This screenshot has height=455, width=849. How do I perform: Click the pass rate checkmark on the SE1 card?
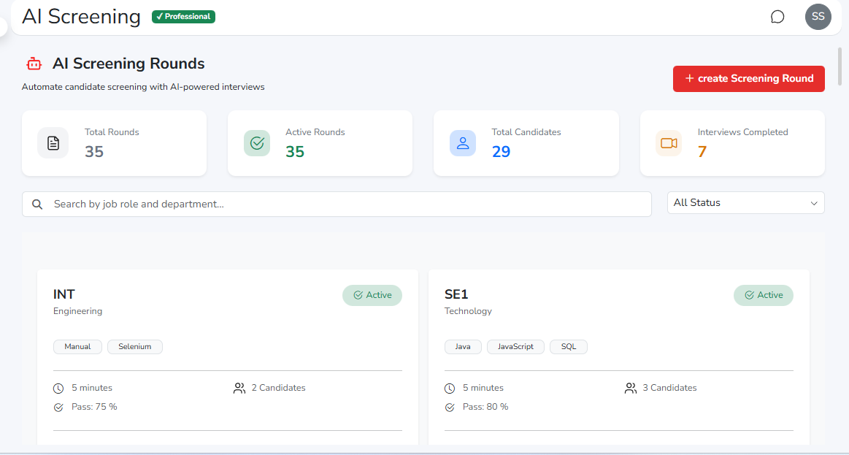pyautogui.click(x=450, y=407)
